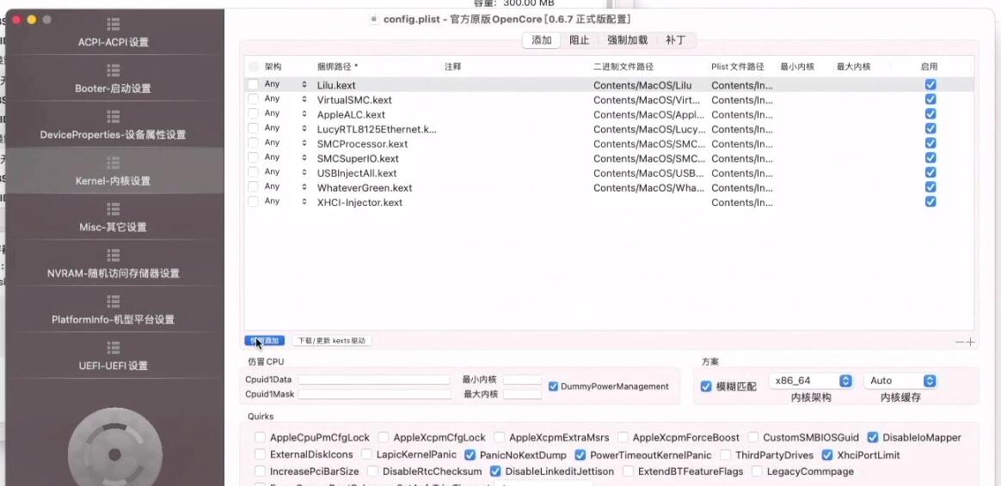Open the Any arch stepper for VirtualSMC.kext
Image resolution: width=1001 pixels, height=486 pixels.
pyautogui.click(x=304, y=100)
